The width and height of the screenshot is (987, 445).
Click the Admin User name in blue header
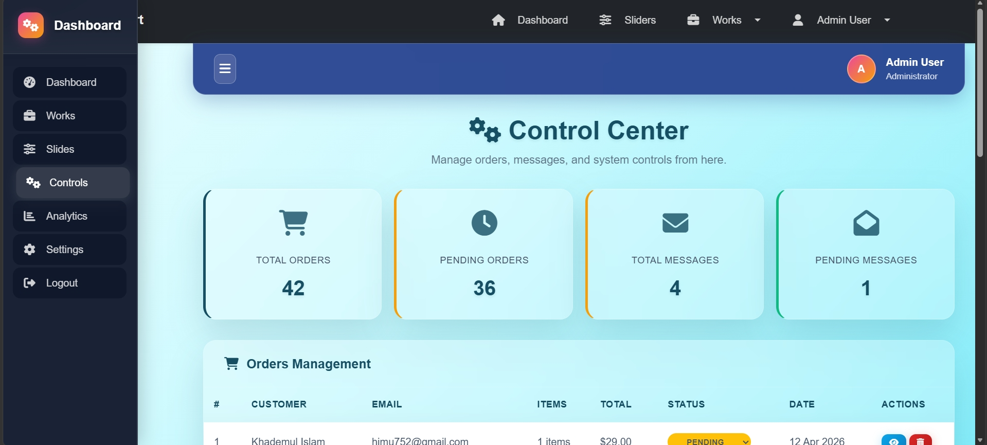[x=914, y=62]
